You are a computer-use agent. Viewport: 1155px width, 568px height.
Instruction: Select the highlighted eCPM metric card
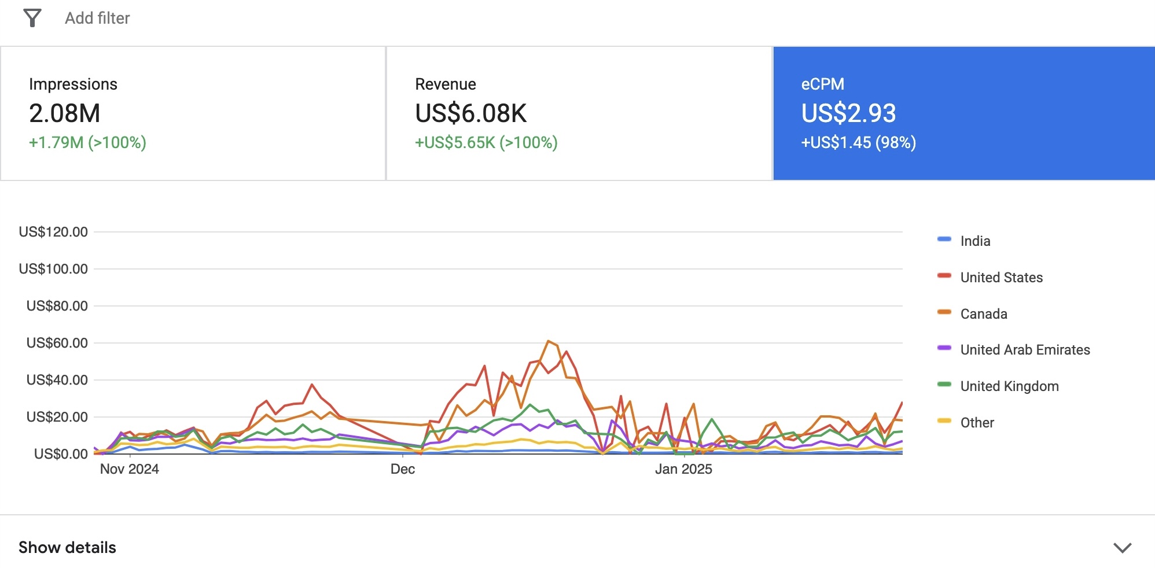click(963, 113)
